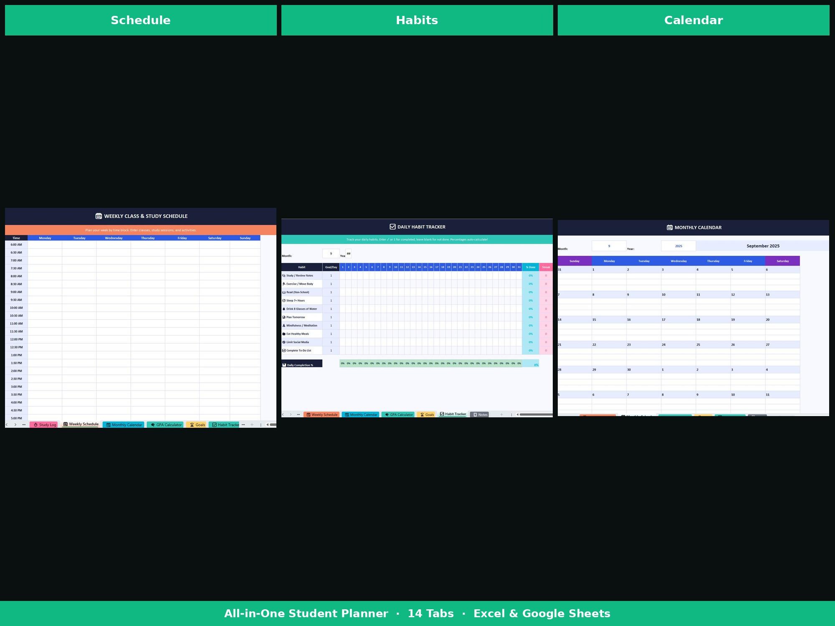Click Exercise / Move Body habit cell
Screen dimensions: 835x626
pyautogui.click(x=302, y=284)
